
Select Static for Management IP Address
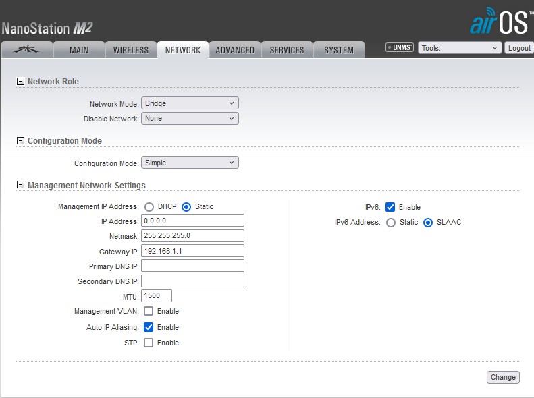pyautogui.click(x=186, y=207)
